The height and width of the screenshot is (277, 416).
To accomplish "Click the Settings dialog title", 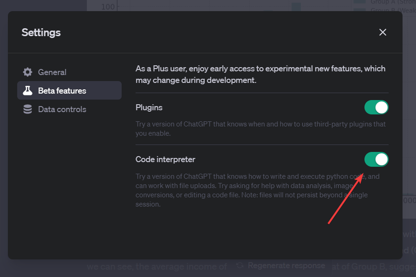I will pyautogui.click(x=41, y=32).
